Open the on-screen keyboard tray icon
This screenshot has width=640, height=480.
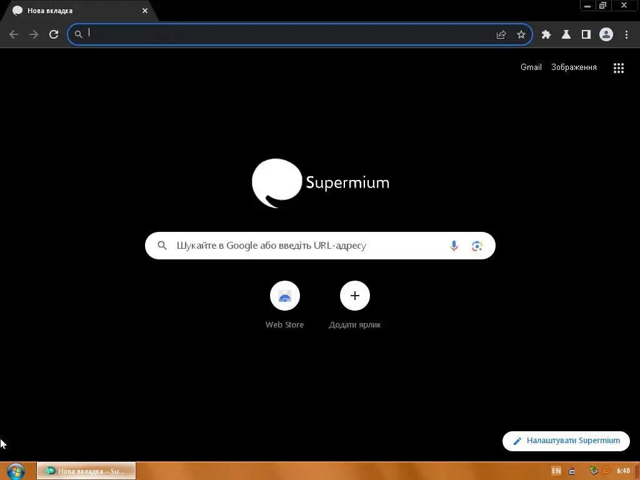[572, 471]
